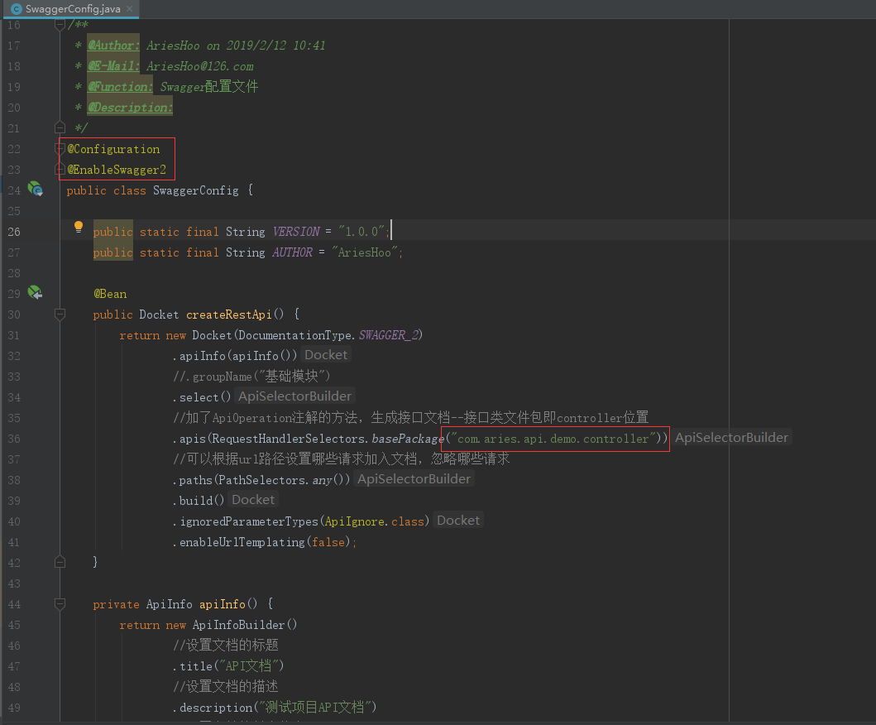This screenshot has width=876, height=725.
Task: Click the ApiInfoBuilder constructor call
Action: click(x=245, y=625)
